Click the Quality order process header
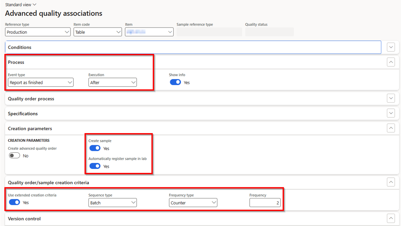 pos(31,99)
